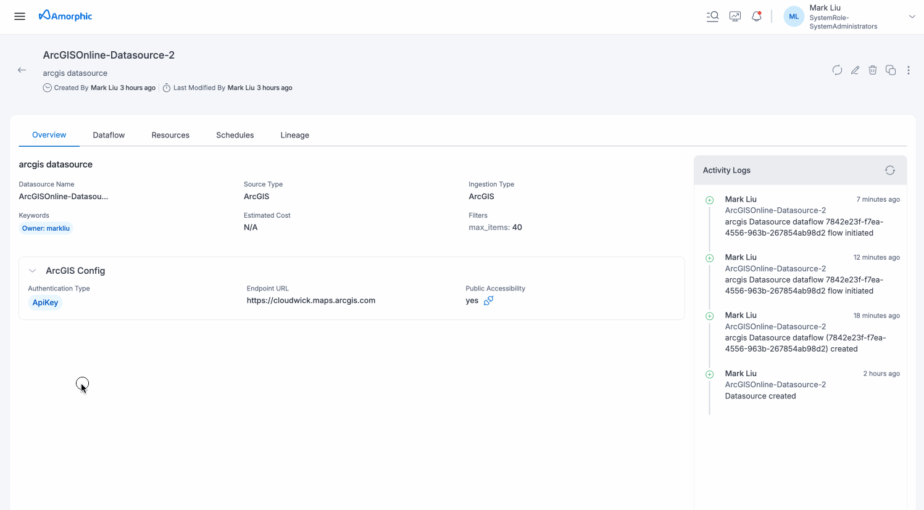Click the Owner: markliu keyword tag
The height and width of the screenshot is (510, 924).
tap(46, 228)
